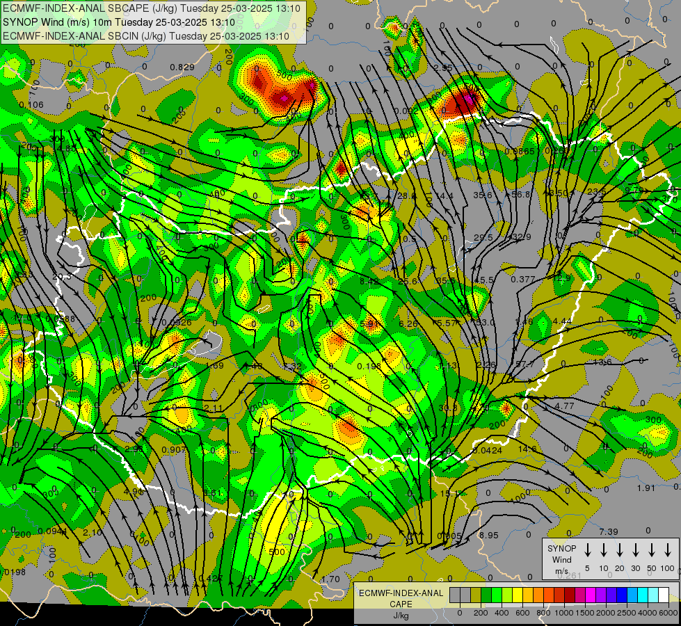
Task: Click the 1.91 value on the map
Action: pos(646,488)
